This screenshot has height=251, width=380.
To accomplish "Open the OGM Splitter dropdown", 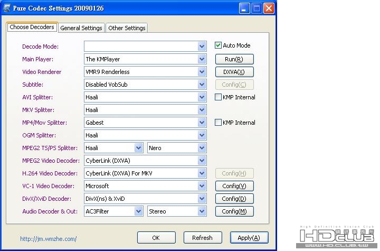I will pos(202,135).
